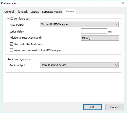
Task: Go to Separate vocals tab
Action: click(x=52, y=12)
